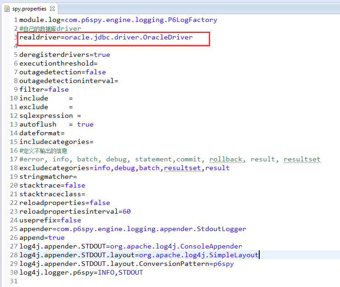Click the outagedetectioninterval= line
The image size is (340, 287).
[x=69, y=81]
